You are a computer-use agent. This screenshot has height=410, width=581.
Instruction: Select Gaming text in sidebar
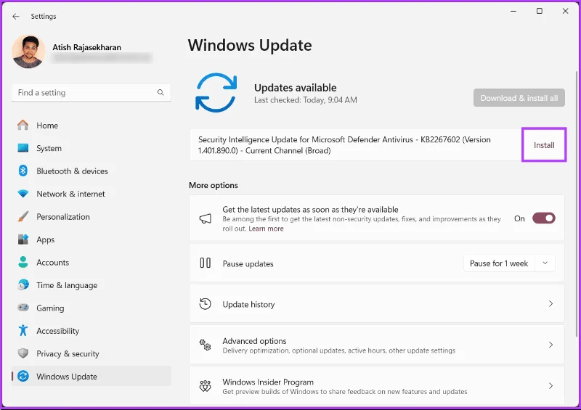coord(50,308)
